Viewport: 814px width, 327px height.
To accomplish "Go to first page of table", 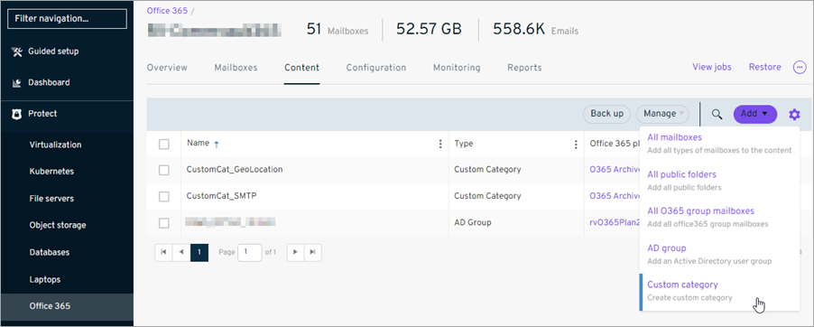I will pos(163,252).
